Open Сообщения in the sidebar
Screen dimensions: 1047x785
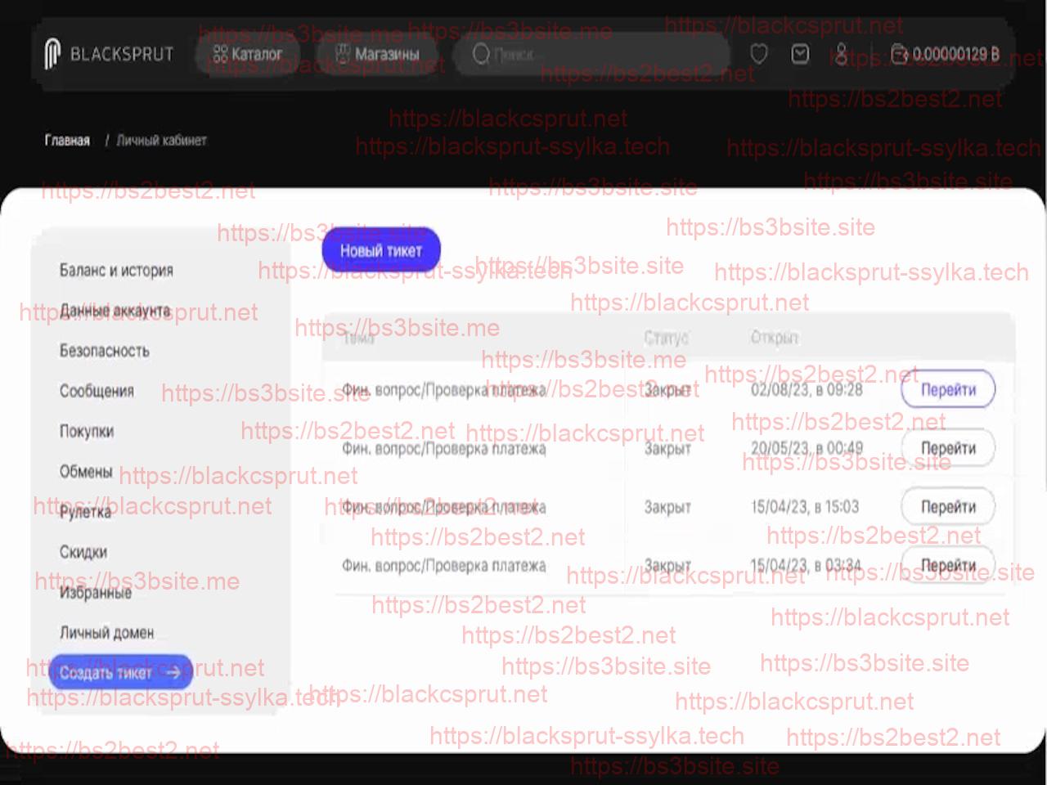97,391
